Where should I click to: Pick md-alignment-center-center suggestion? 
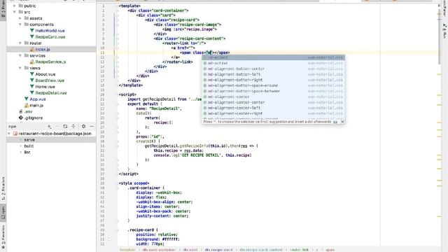pyautogui.click(x=273, y=102)
